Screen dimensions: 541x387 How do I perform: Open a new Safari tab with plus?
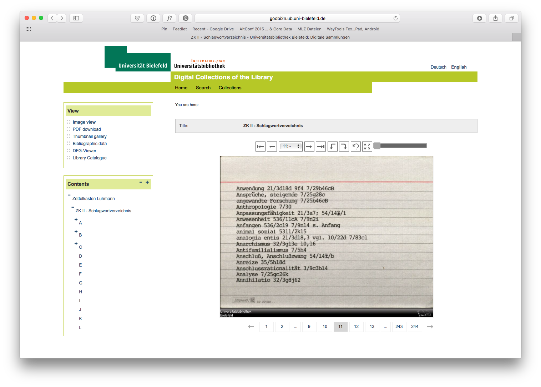point(517,37)
